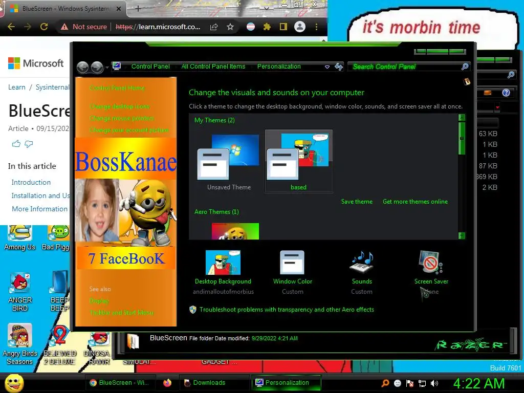Click the themes list scrollbar thumb
This screenshot has height=393, width=524.
462,138
